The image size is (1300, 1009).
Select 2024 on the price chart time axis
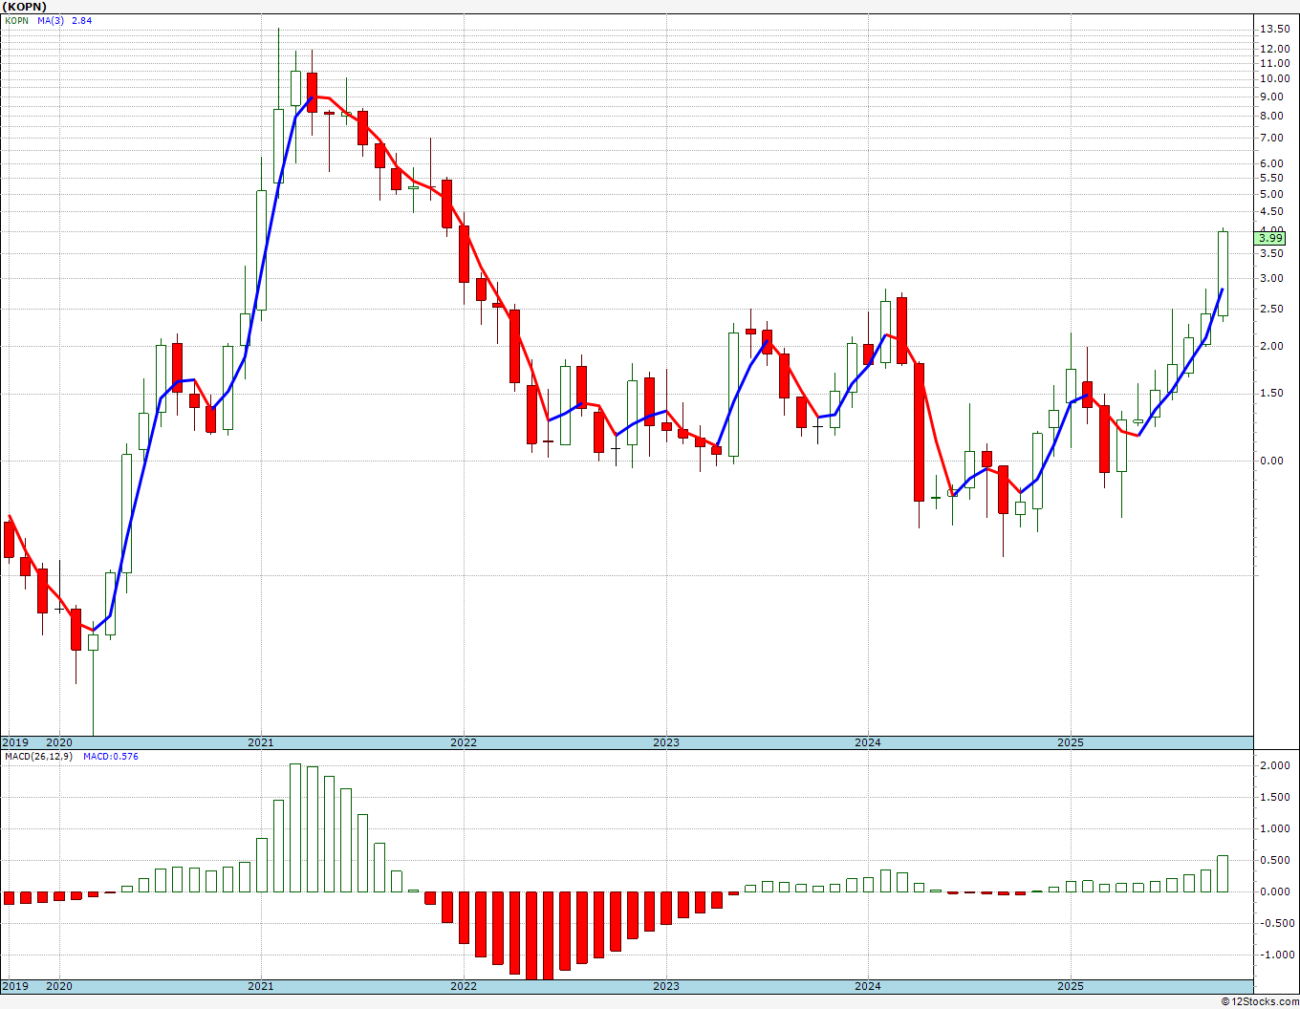click(x=868, y=742)
